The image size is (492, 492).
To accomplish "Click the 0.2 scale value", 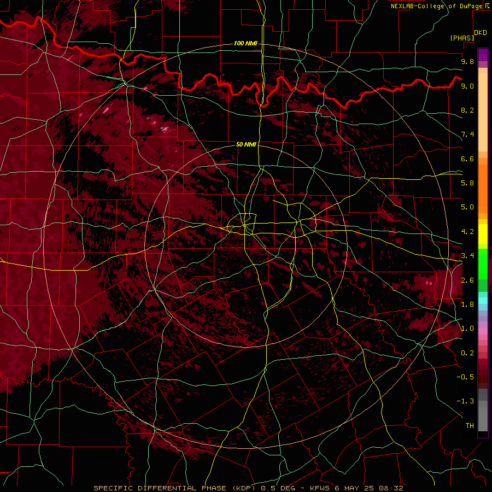I will point(467,353).
